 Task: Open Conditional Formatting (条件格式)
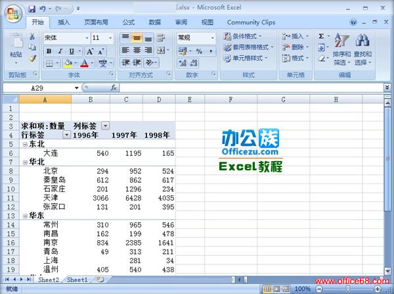(x=242, y=36)
